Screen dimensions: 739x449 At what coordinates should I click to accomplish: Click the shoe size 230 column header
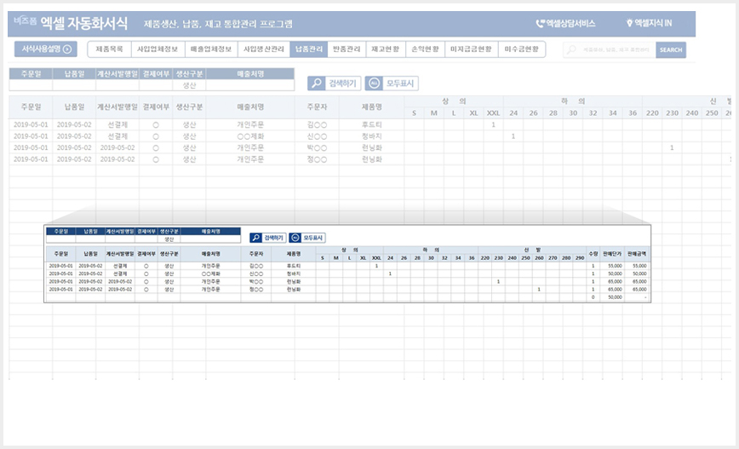tap(672, 113)
